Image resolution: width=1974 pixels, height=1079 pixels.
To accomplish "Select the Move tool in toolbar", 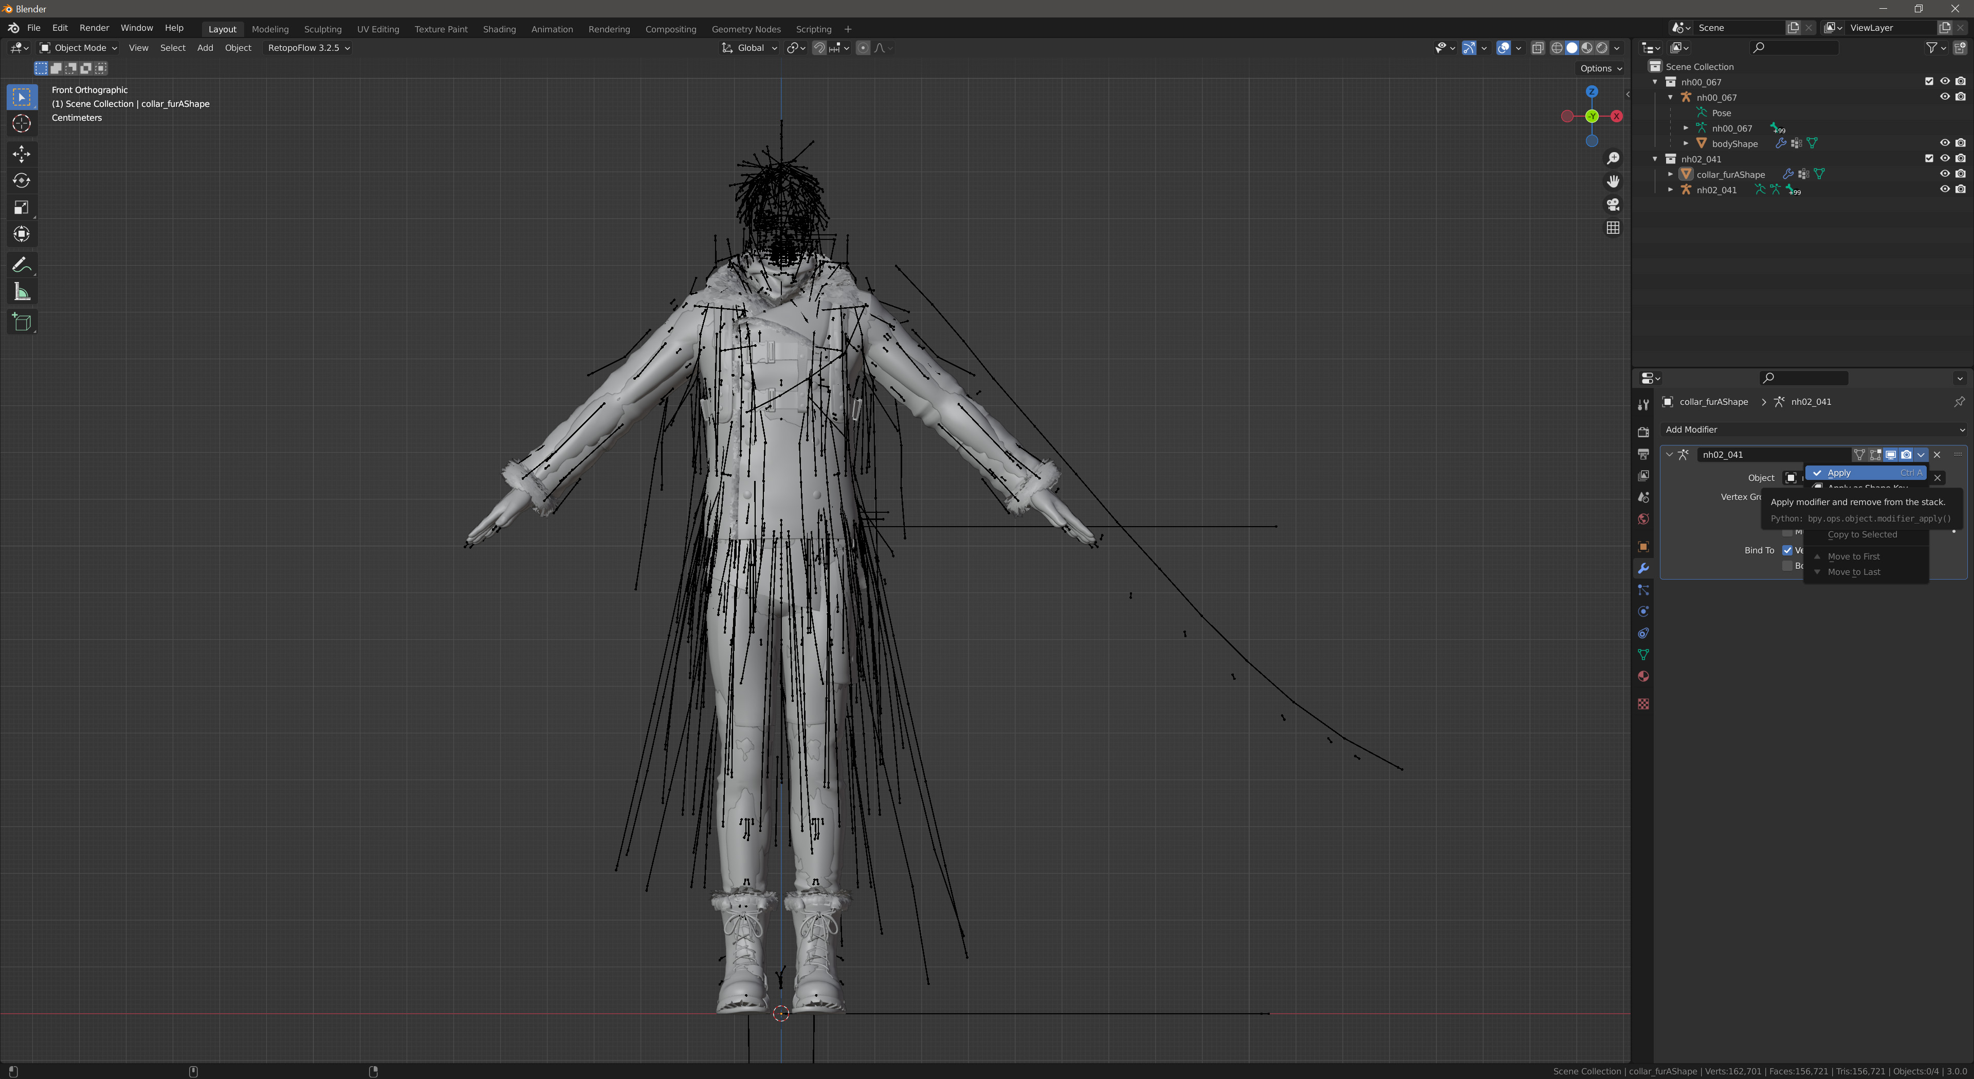I will coord(22,154).
